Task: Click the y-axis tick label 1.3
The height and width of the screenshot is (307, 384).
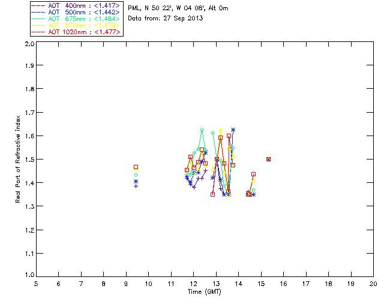Action: 29,207
